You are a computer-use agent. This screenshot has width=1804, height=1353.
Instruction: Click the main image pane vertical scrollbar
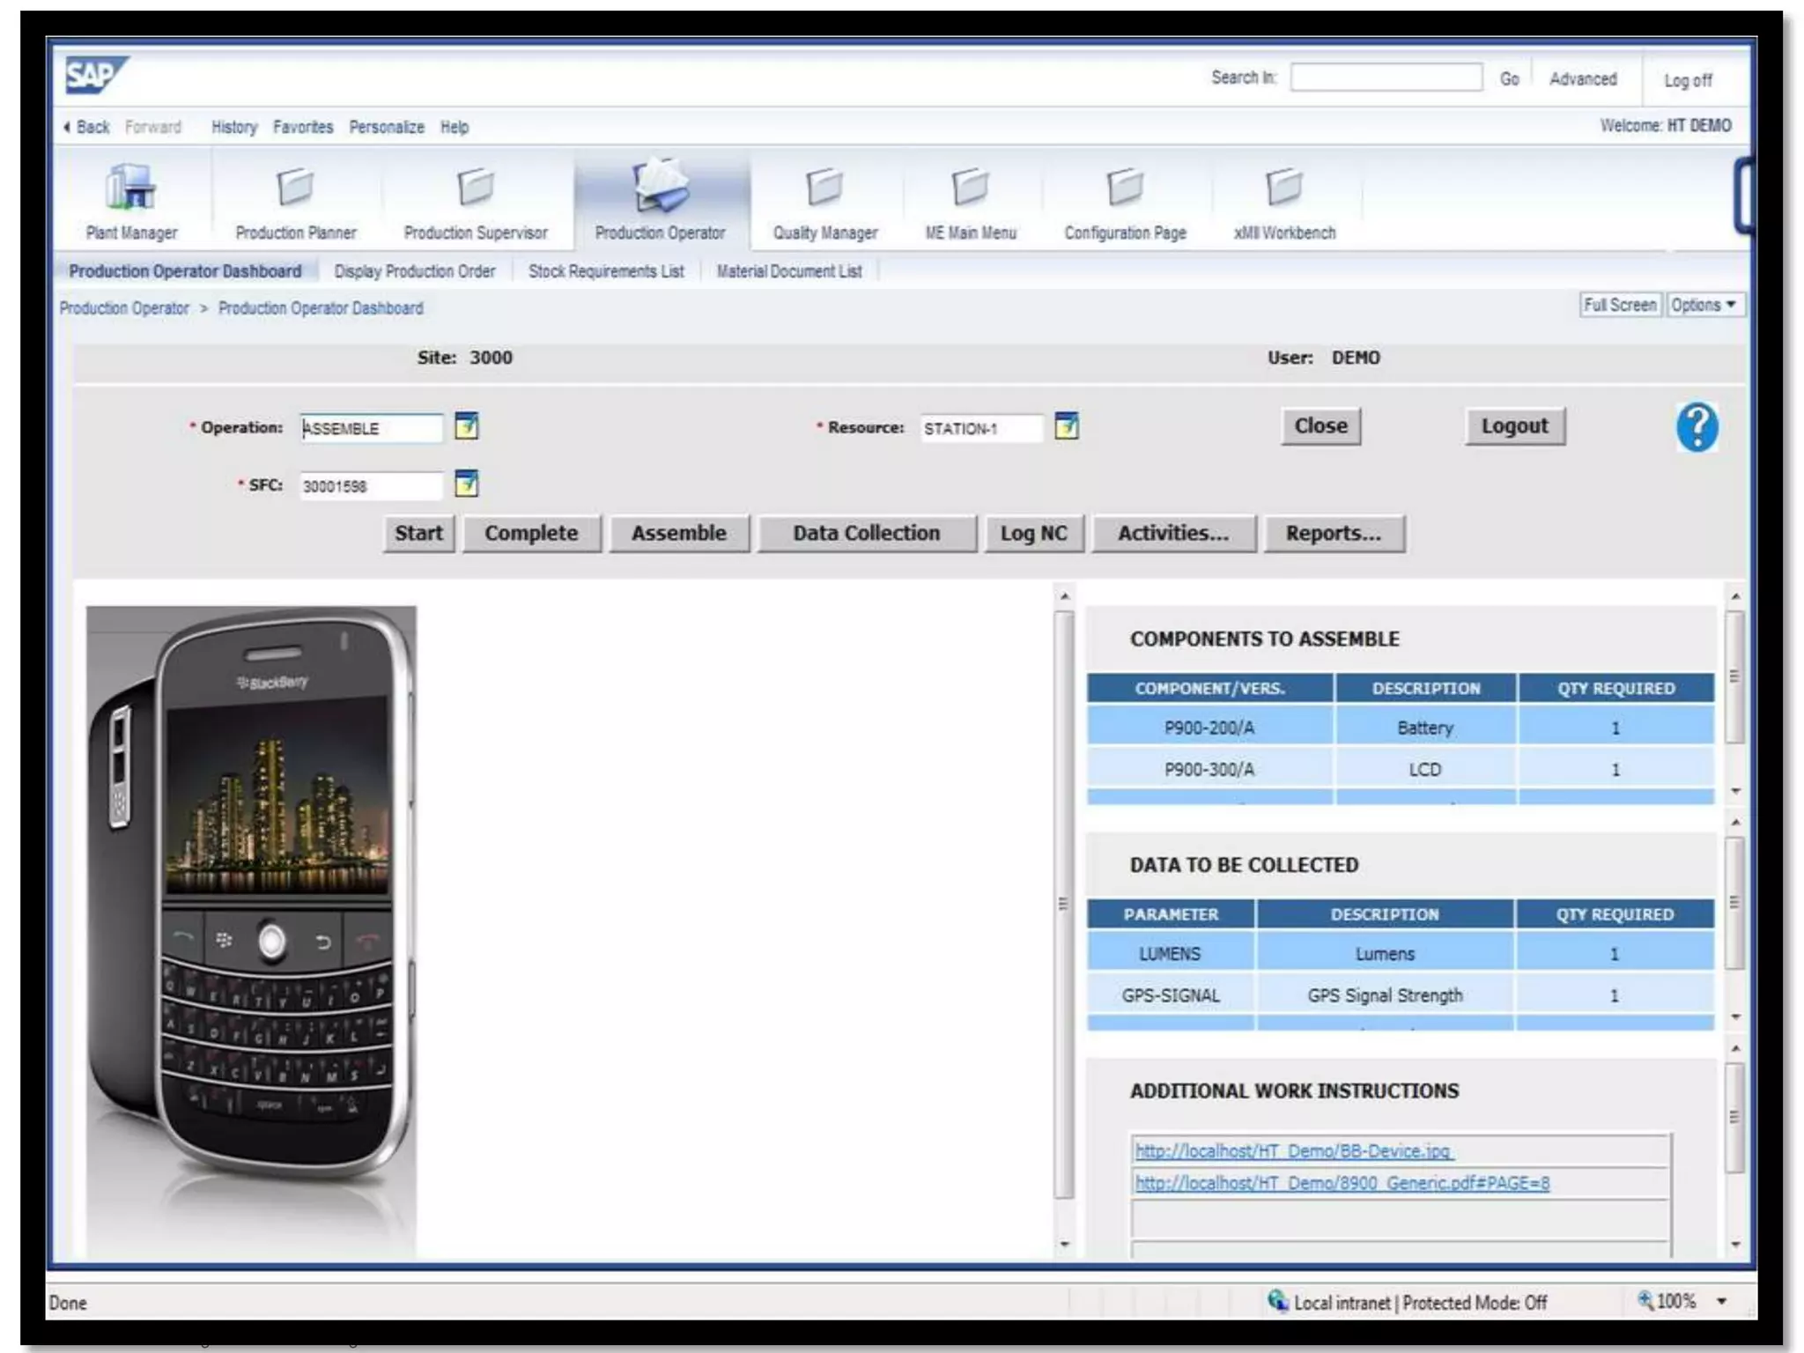[1064, 903]
